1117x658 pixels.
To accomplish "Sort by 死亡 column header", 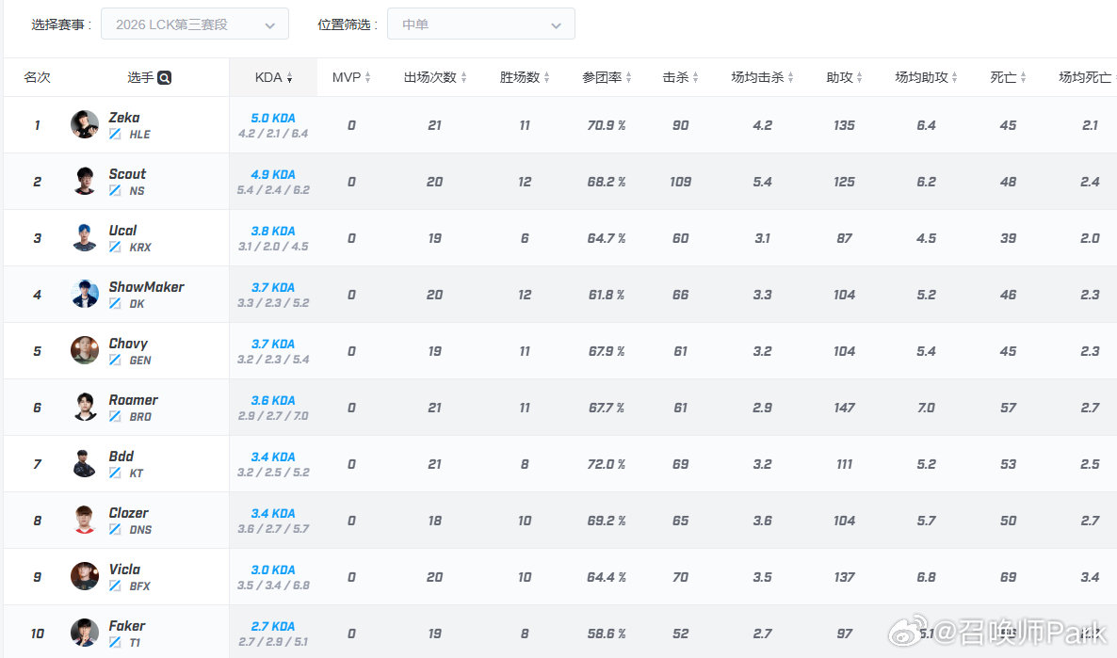I will [1008, 77].
